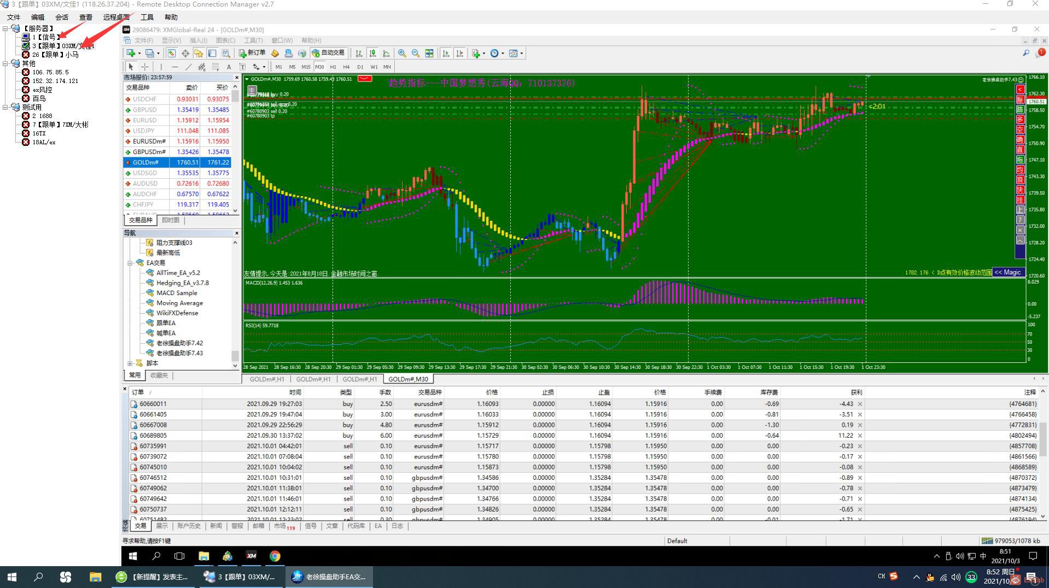Switch chart to candlestick display

click(x=372, y=53)
